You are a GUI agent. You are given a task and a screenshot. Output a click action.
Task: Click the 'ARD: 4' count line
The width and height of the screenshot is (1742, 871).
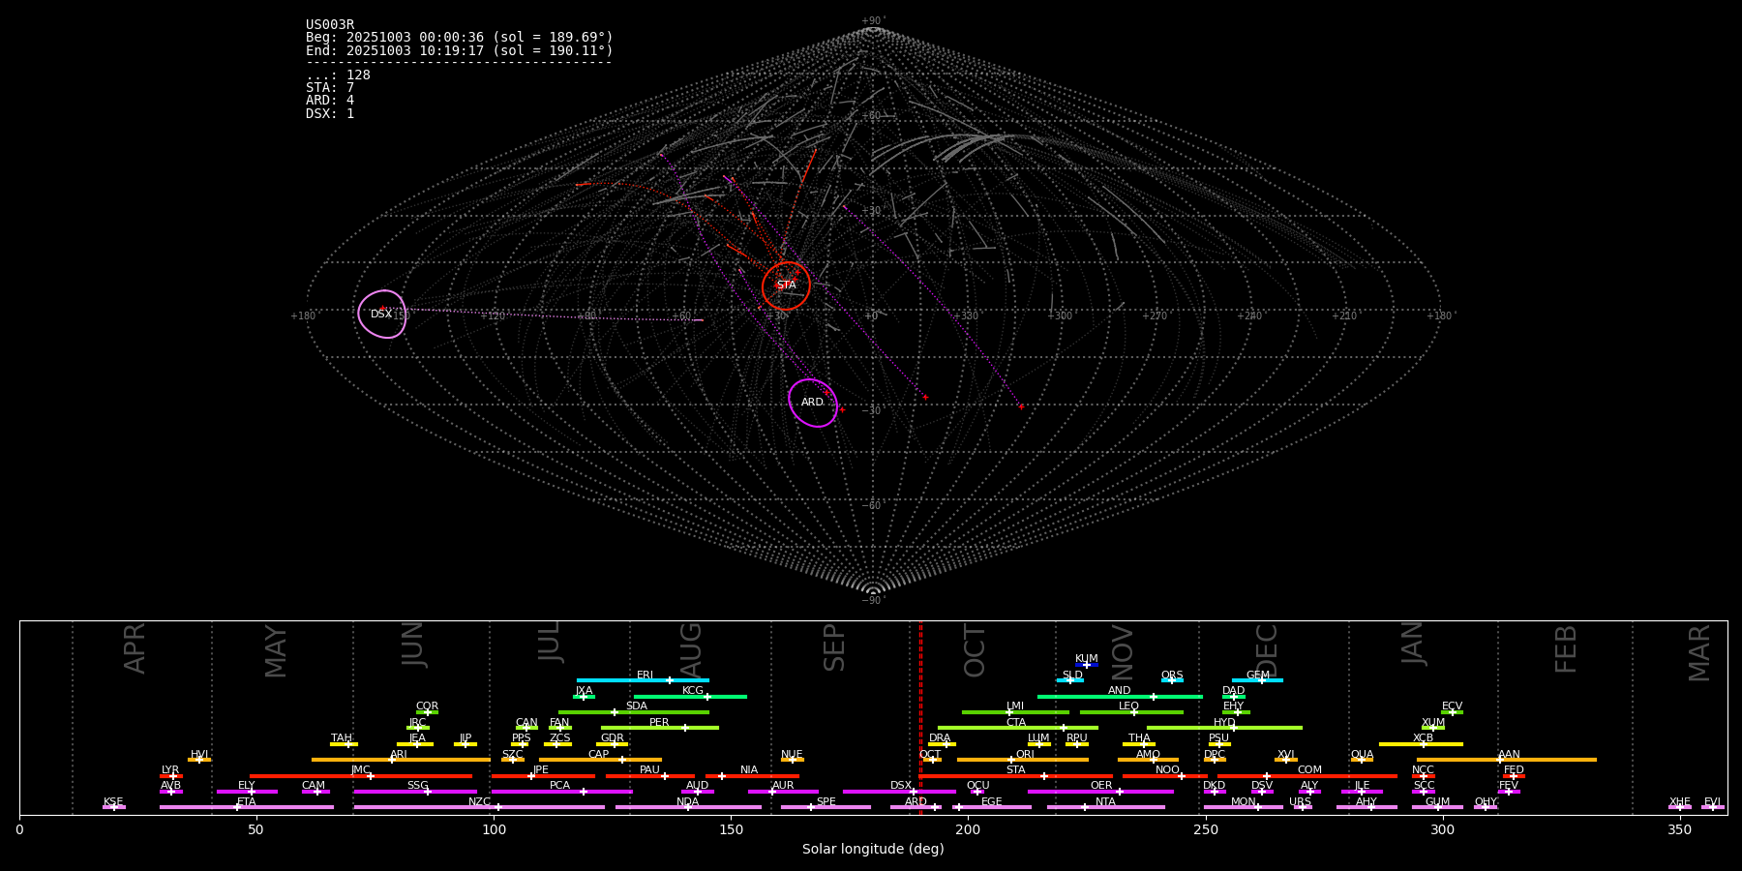[x=330, y=101]
